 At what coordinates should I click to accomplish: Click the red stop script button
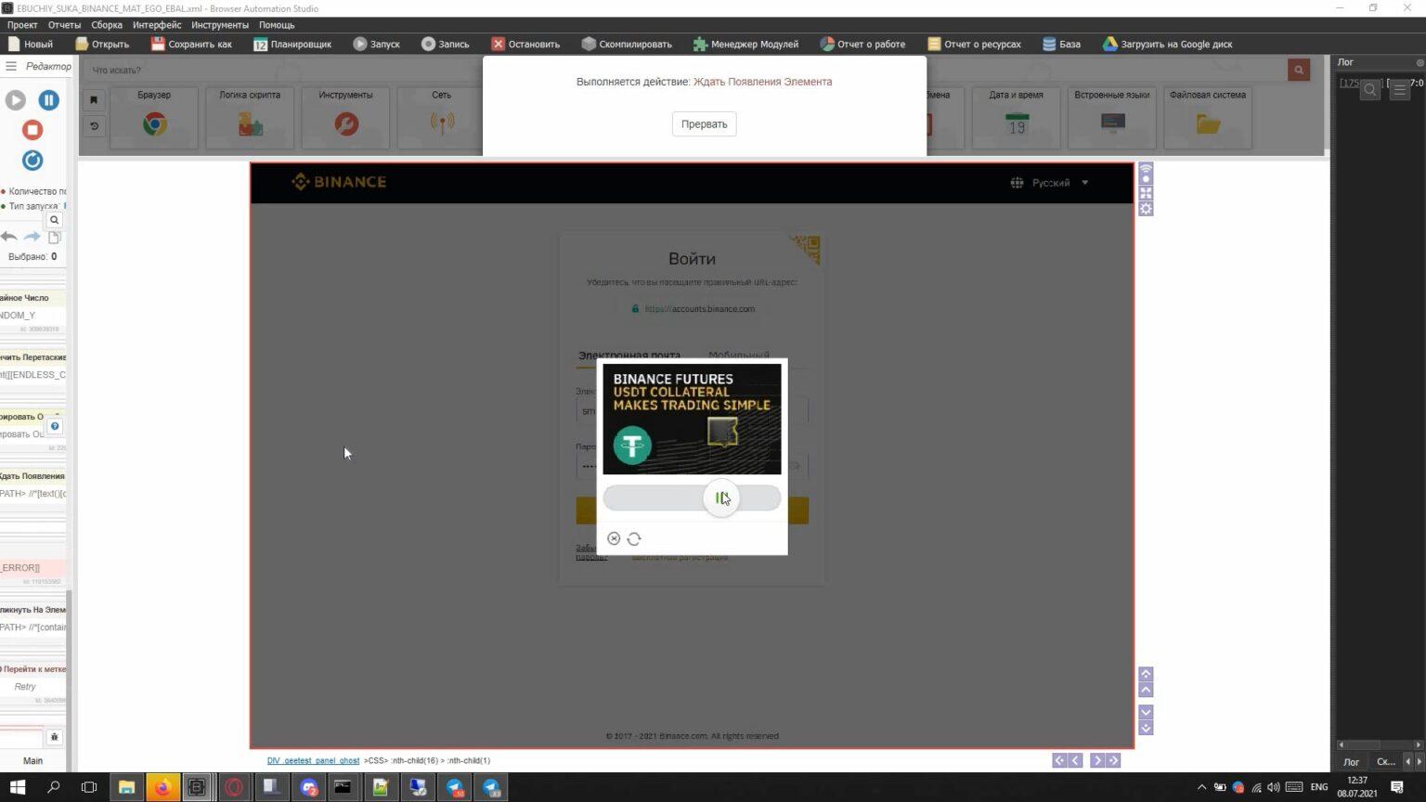click(x=32, y=130)
